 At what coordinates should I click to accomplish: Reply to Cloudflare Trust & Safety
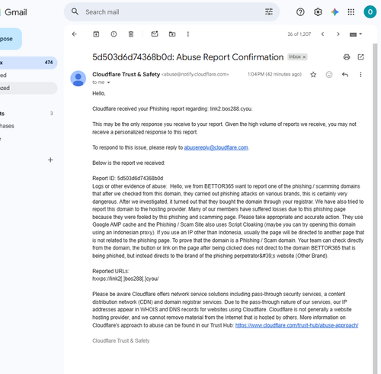pos(345,75)
